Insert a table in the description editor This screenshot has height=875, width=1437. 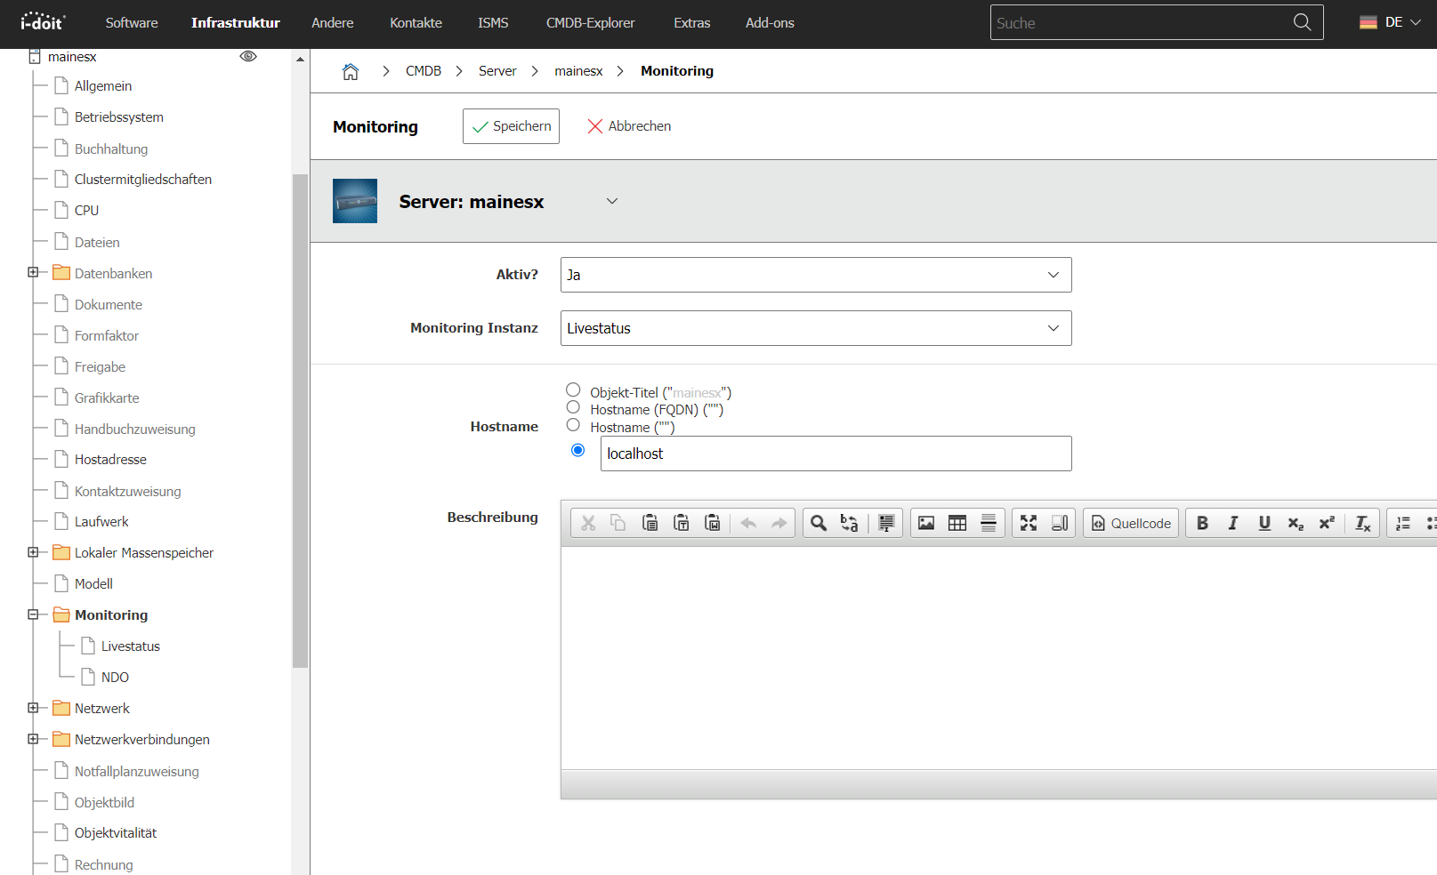pos(957,523)
